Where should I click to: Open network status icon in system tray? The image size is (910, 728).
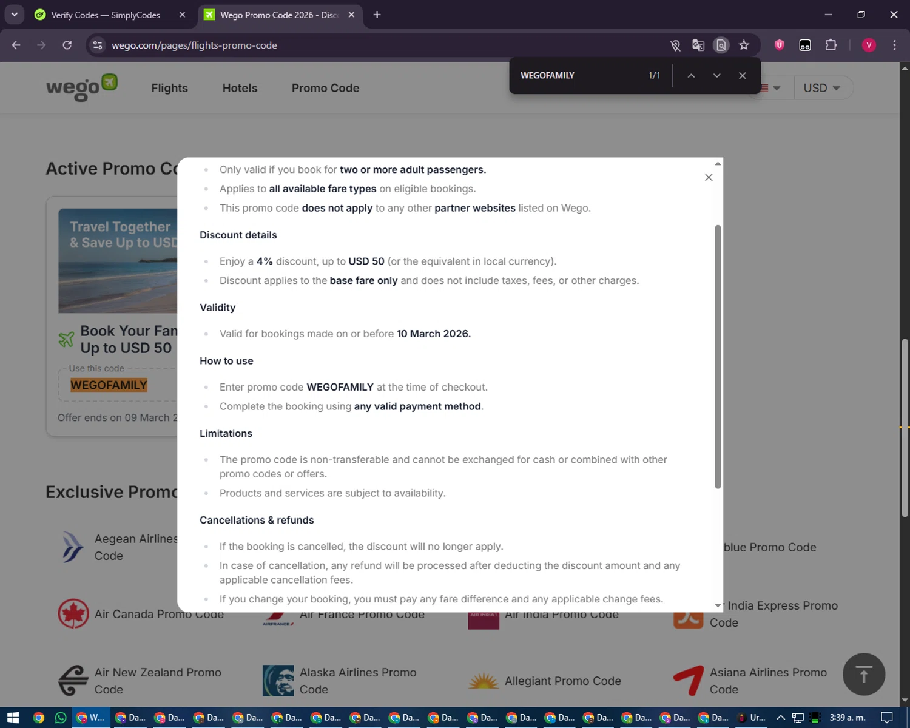798,718
